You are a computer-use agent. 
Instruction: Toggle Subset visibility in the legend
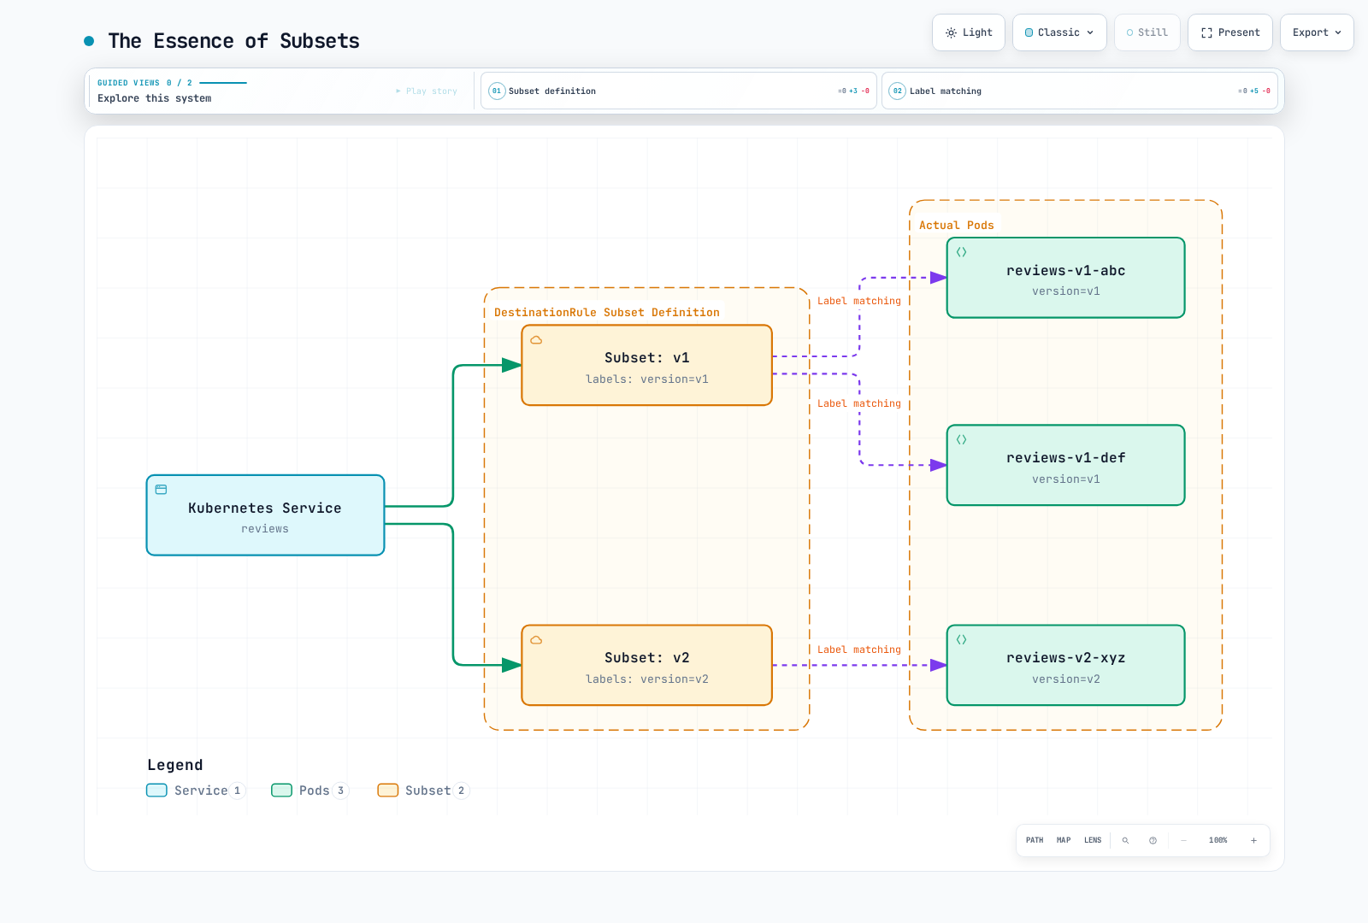click(x=423, y=791)
